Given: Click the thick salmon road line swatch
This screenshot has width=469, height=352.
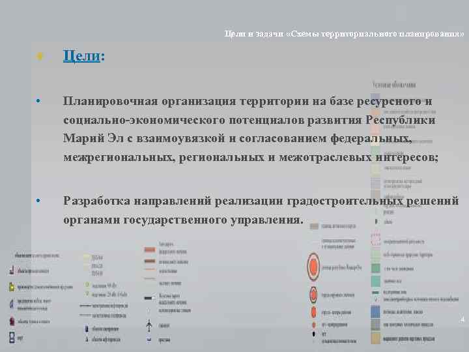Looking at the screenshot, I should [150, 250].
